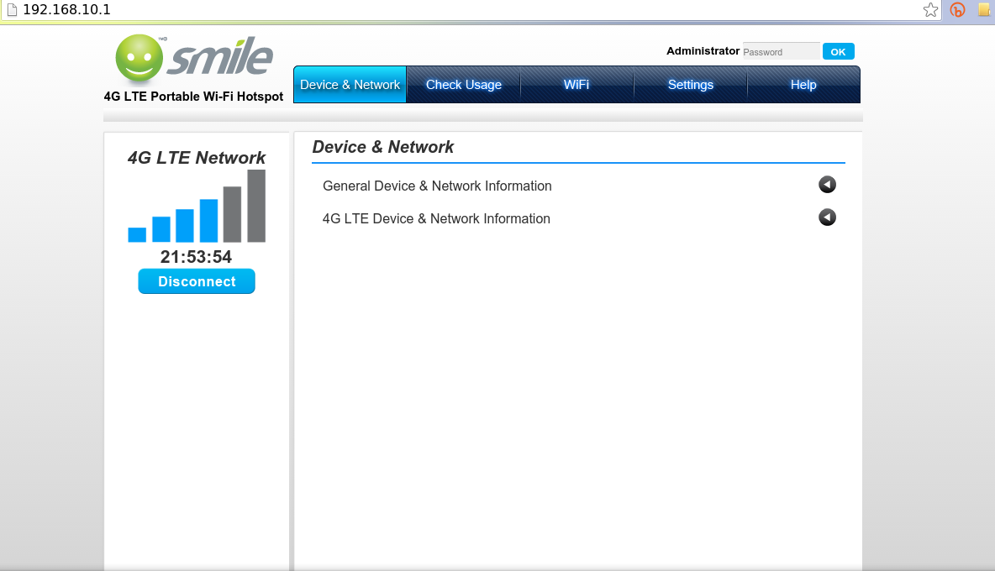Switch to the Check Usage tab
Screen dimensions: 995x571
click(463, 84)
